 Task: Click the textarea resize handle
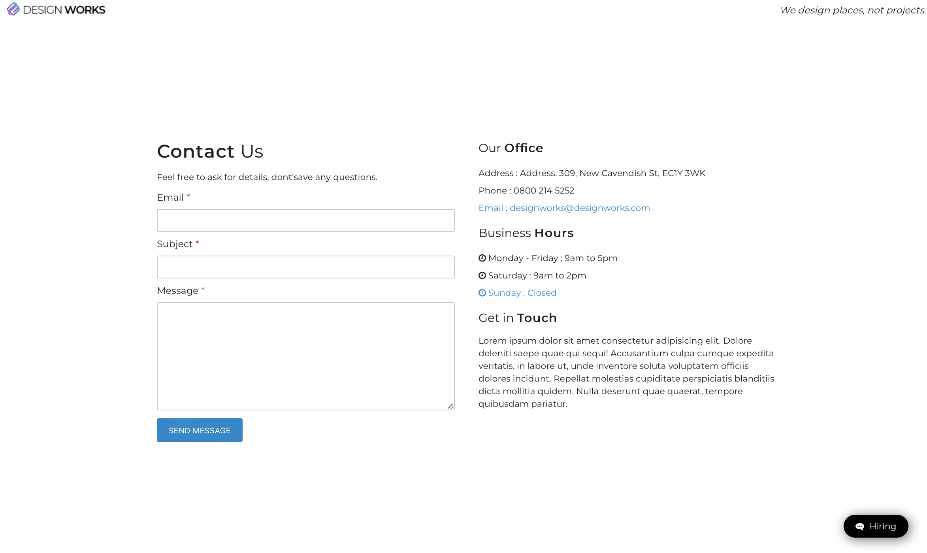point(450,406)
